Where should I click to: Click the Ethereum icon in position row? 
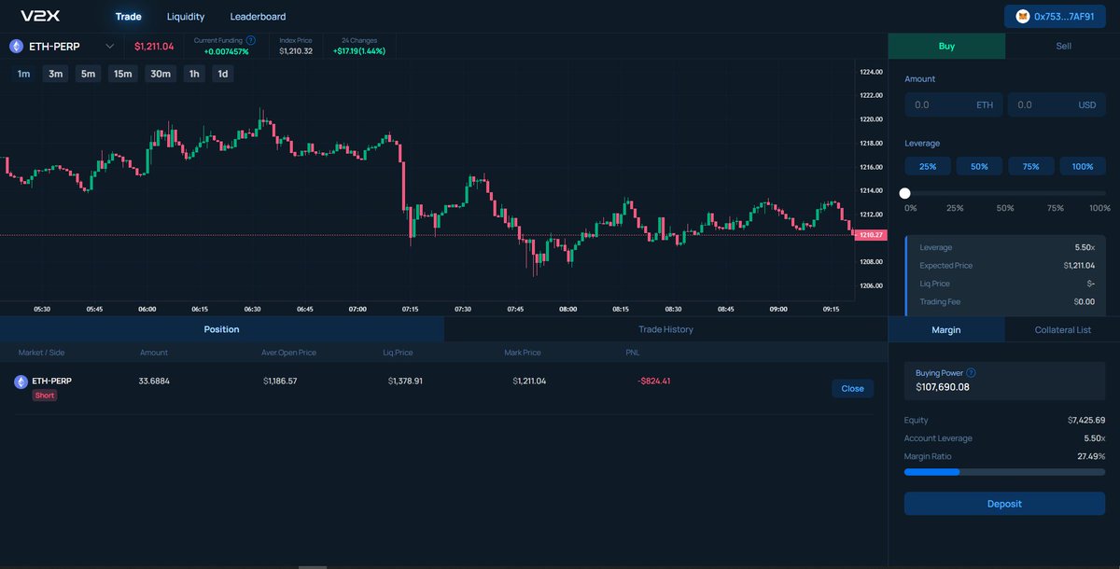coord(21,382)
